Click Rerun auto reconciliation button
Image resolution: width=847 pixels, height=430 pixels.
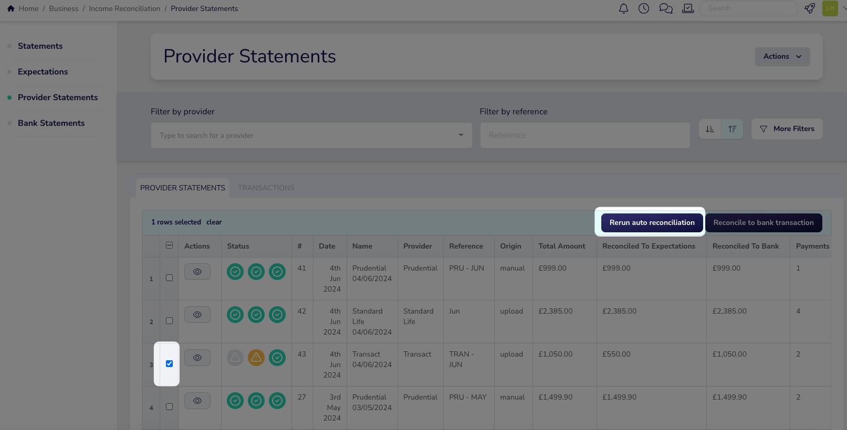tap(652, 222)
